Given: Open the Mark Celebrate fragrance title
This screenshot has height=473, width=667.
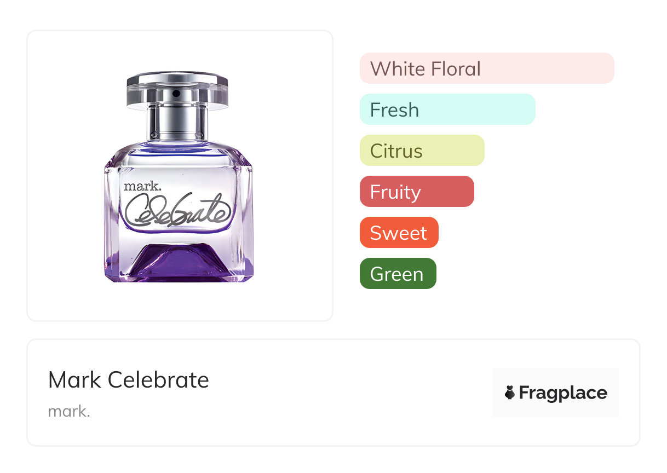Looking at the screenshot, I should (129, 380).
